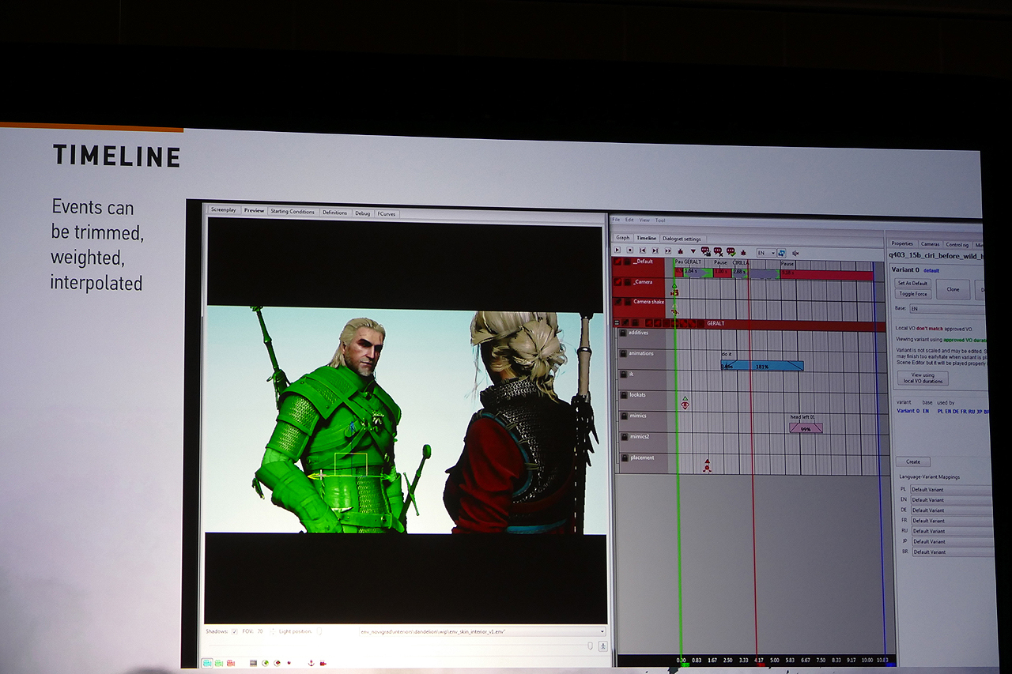The width and height of the screenshot is (1012, 674).
Task: Open the Base language dropdown
Action: coord(947,309)
